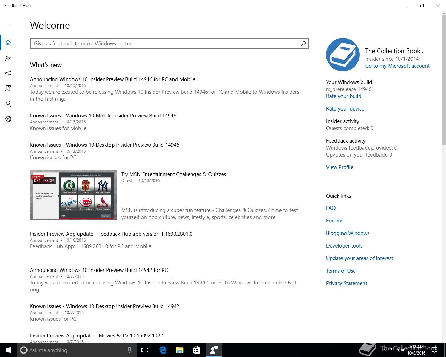Click the Collection Book profile avatar
Viewport: 446px width, 357px height.
(x=343, y=55)
